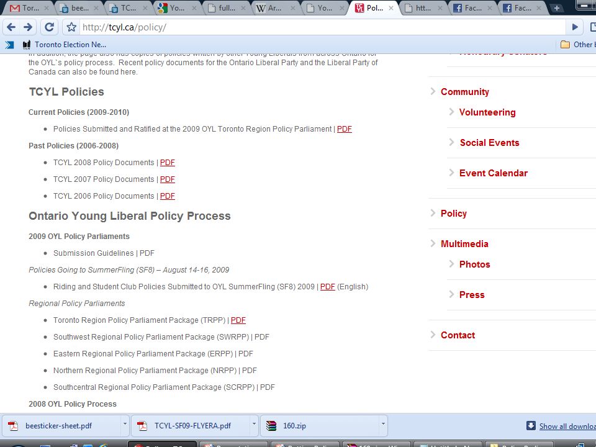
Task: Open dropdown arrow for 160.zip download
Action: [383, 423]
